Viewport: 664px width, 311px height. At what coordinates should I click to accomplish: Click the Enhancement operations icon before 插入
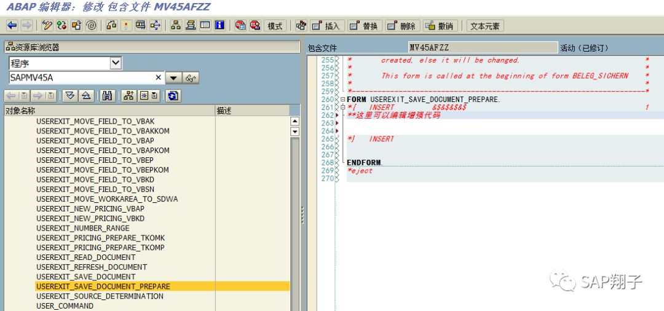point(301,25)
